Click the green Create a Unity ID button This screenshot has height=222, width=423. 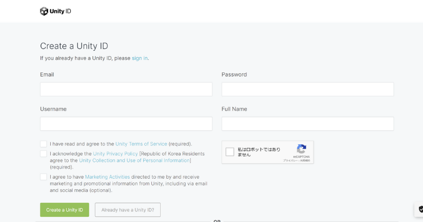click(x=65, y=210)
